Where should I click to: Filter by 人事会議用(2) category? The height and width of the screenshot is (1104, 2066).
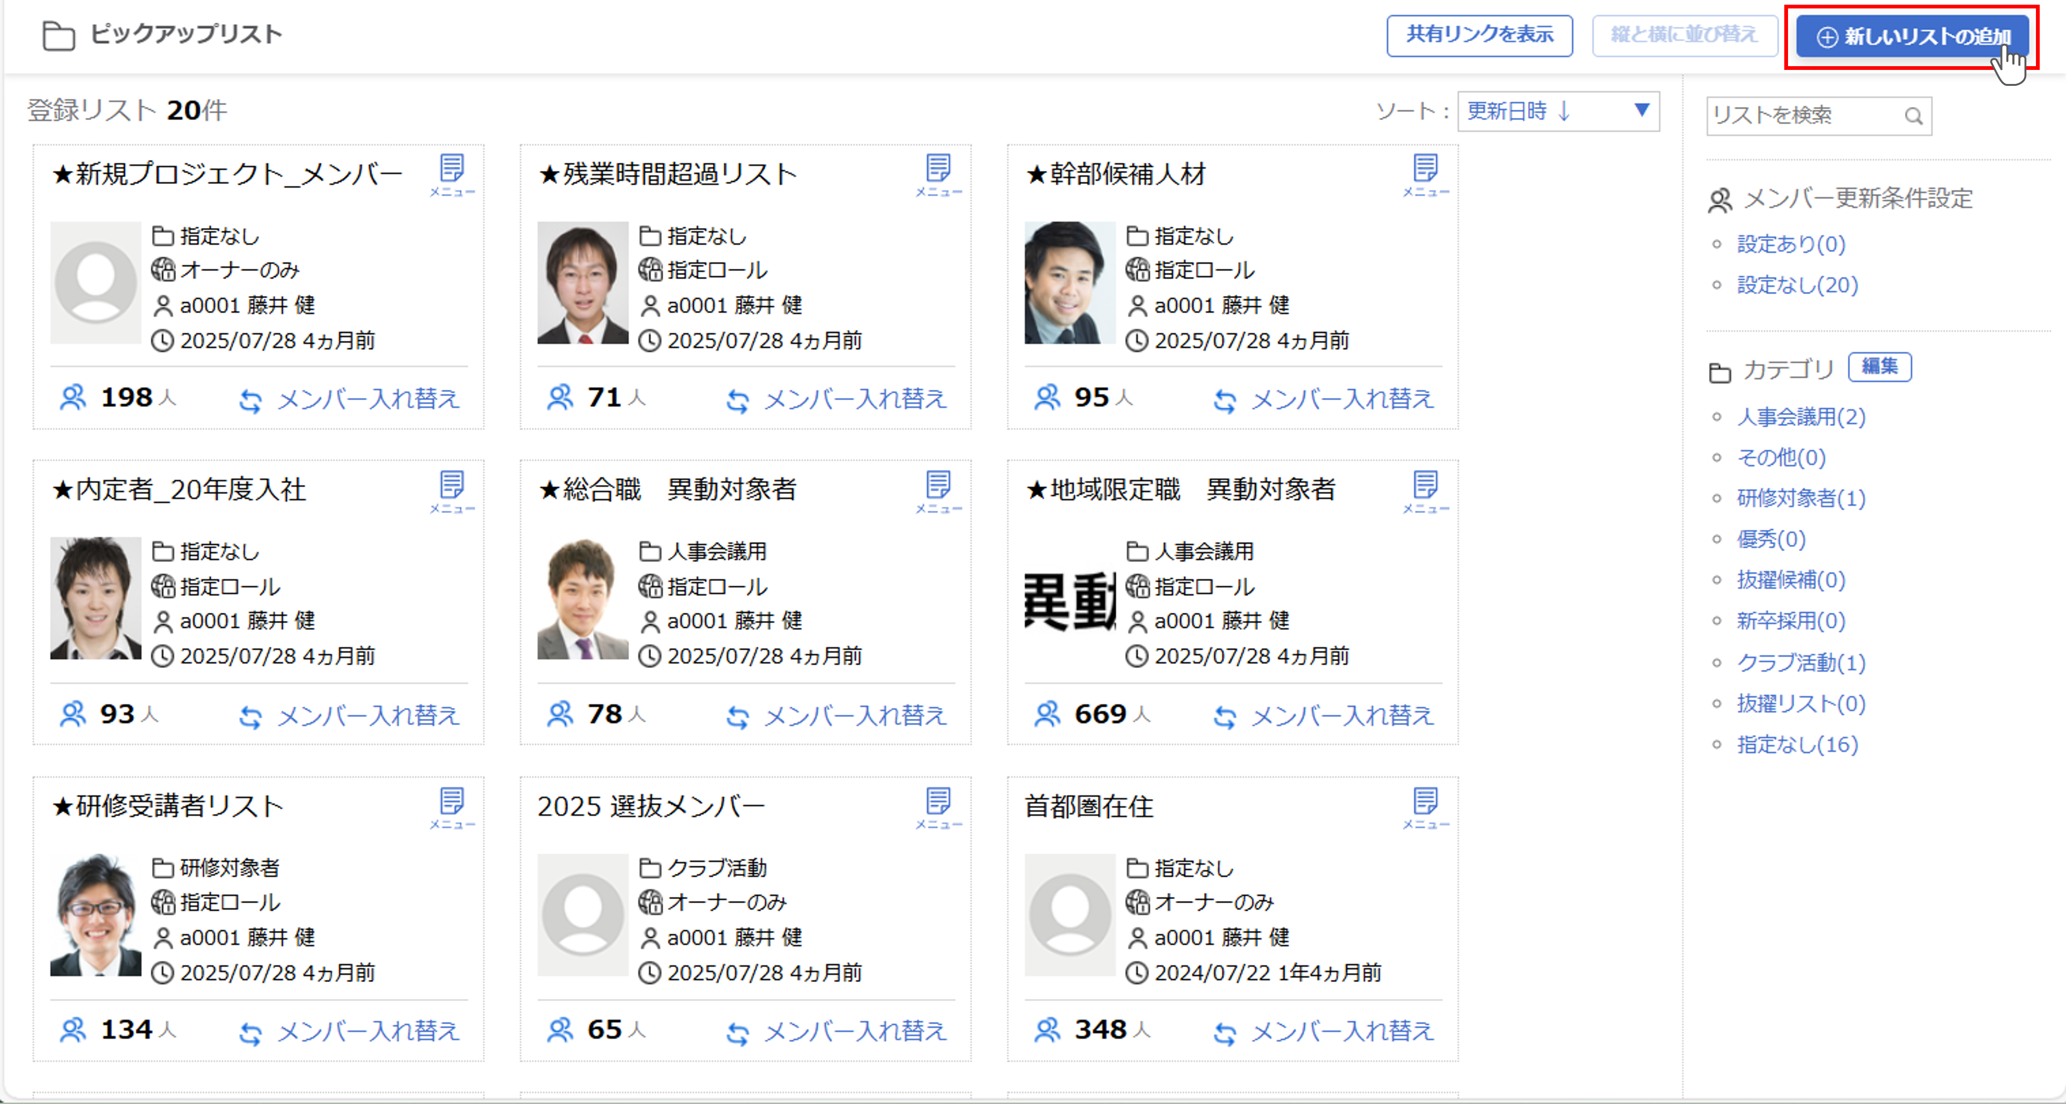coord(1801,418)
